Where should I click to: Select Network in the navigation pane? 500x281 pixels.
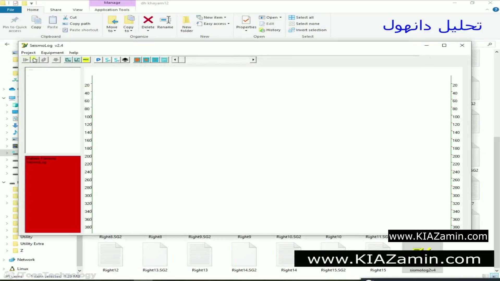pyautogui.click(x=26, y=260)
